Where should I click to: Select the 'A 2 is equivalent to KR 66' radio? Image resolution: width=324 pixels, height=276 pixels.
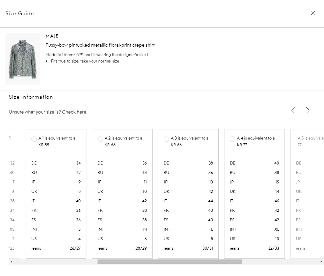click(100, 139)
